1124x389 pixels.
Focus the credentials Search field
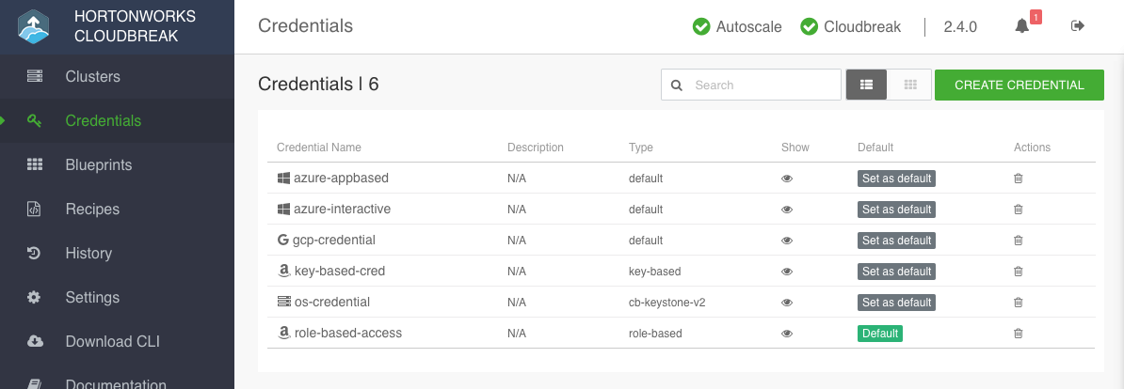click(750, 85)
